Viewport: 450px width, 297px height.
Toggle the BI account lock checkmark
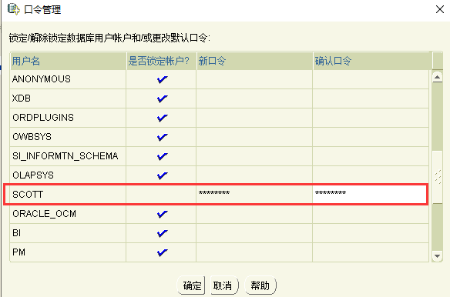click(162, 233)
